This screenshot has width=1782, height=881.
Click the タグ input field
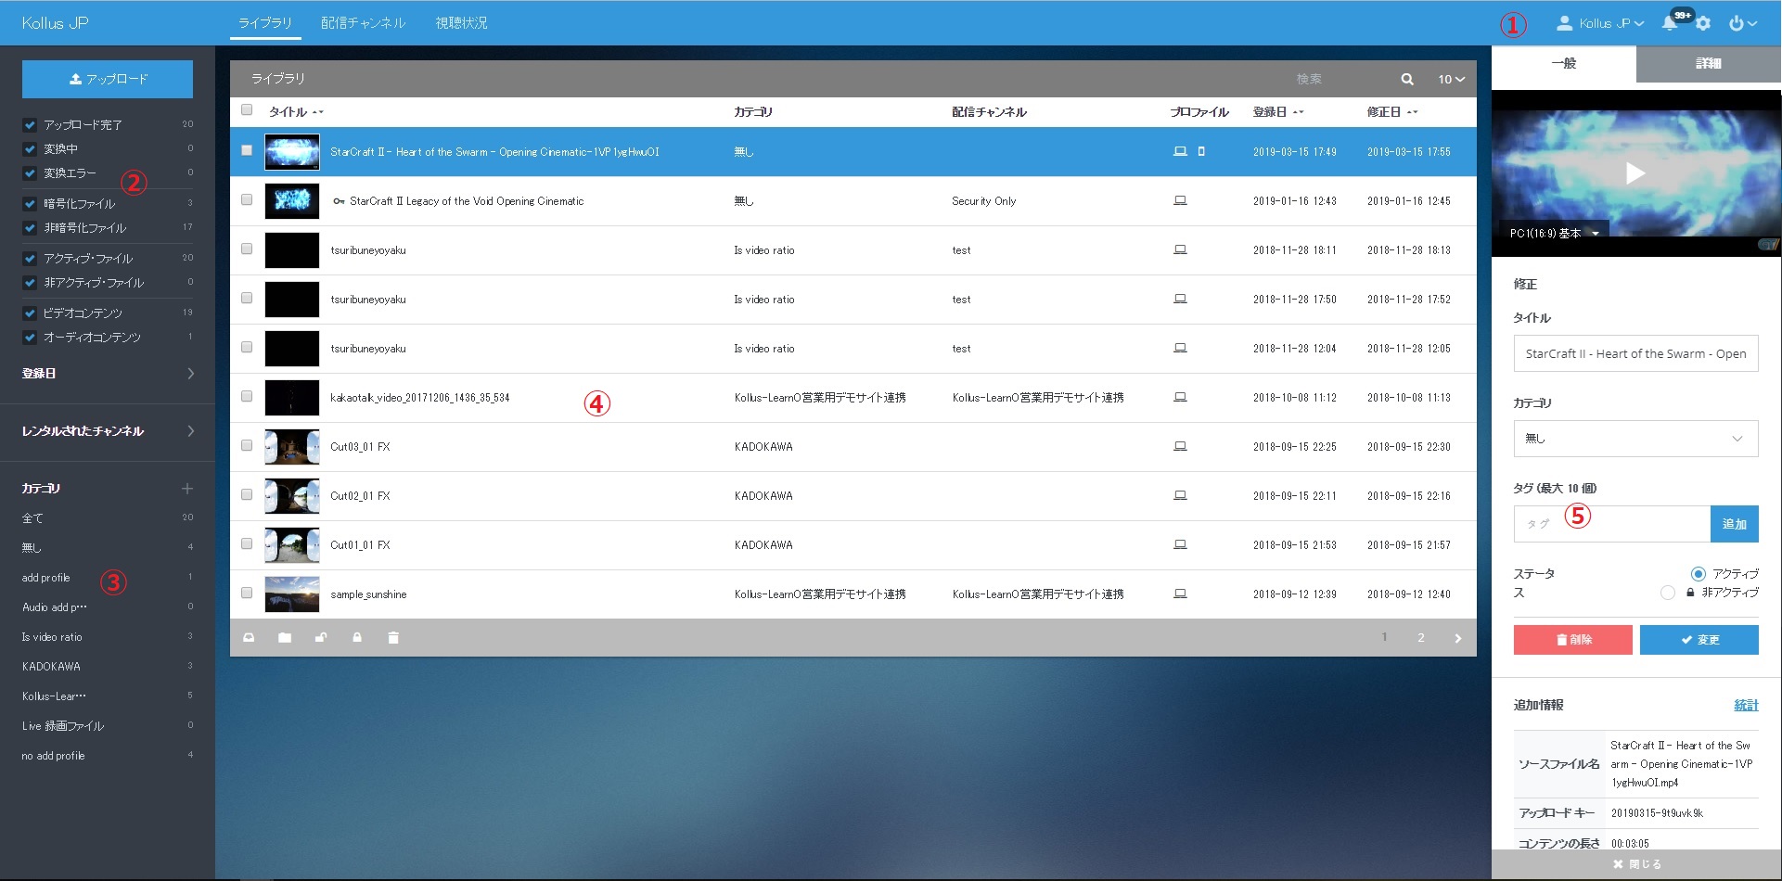(x=1611, y=524)
